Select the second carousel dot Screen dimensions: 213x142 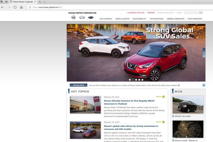point(133,80)
